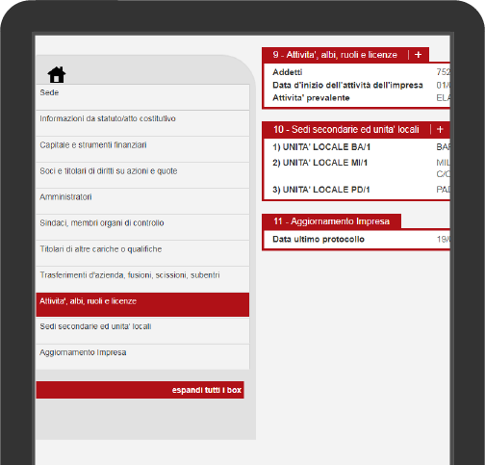Click header 11 - Aggiornamento Impresa
Image resolution: width=485 pixels, height=465 pixels.
(331, 221)
